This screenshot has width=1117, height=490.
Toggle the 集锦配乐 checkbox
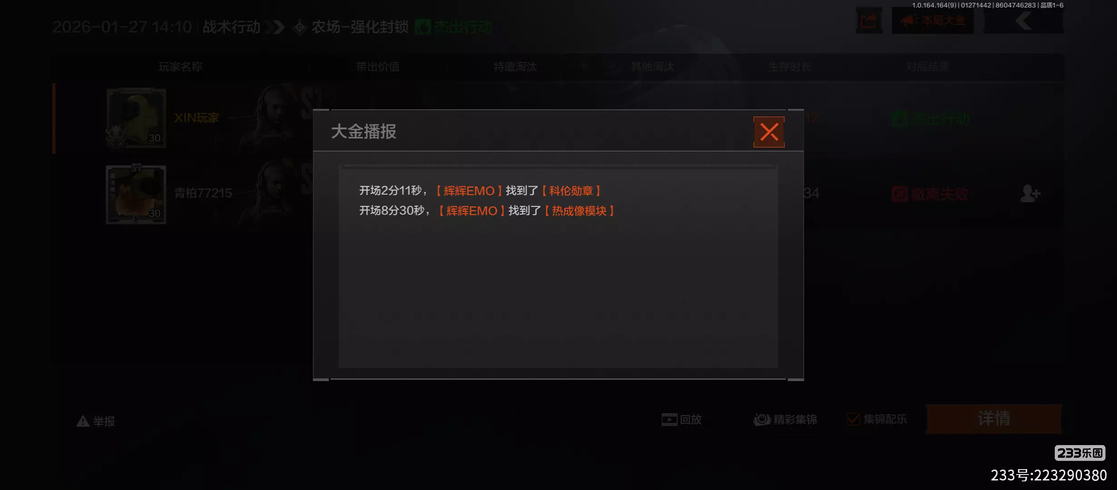coord(853,419)
